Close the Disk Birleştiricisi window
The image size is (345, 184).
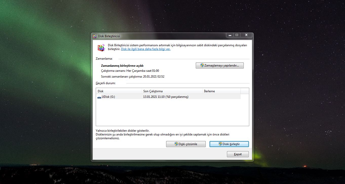(246, 35)
